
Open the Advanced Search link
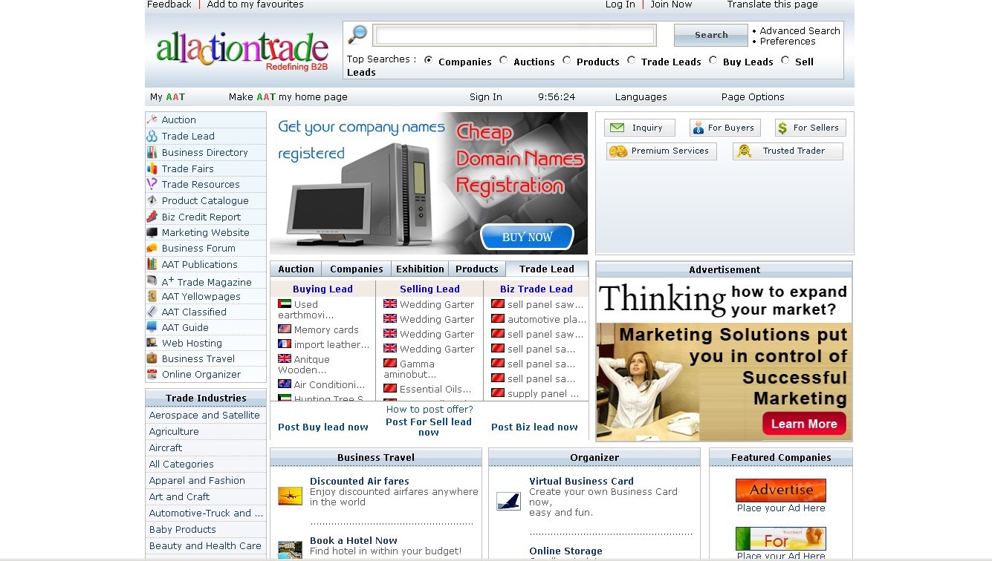coord(800,31)
